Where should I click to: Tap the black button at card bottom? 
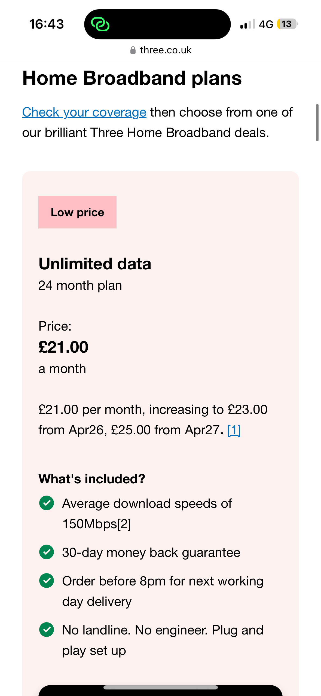pos(160,691)
